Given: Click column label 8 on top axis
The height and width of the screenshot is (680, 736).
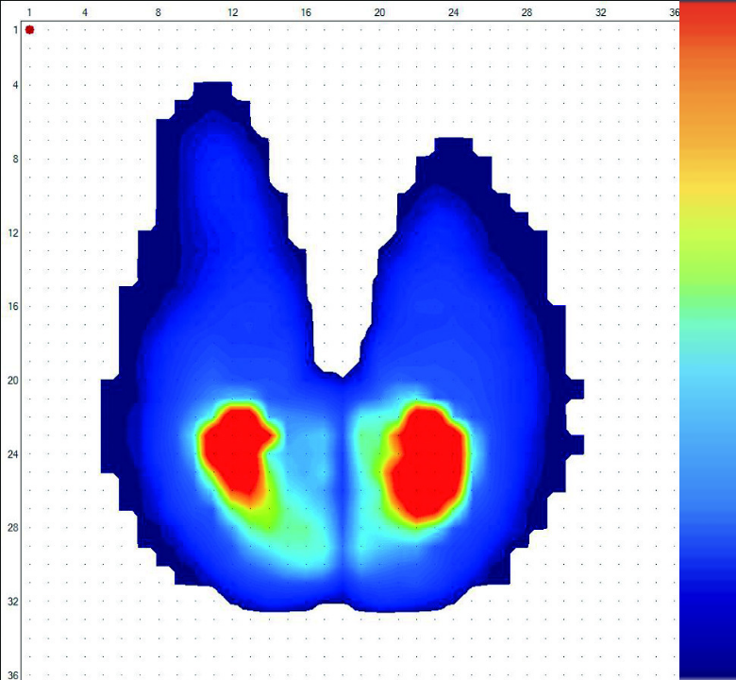Looking at the screenshot, I should pos(159,12).
